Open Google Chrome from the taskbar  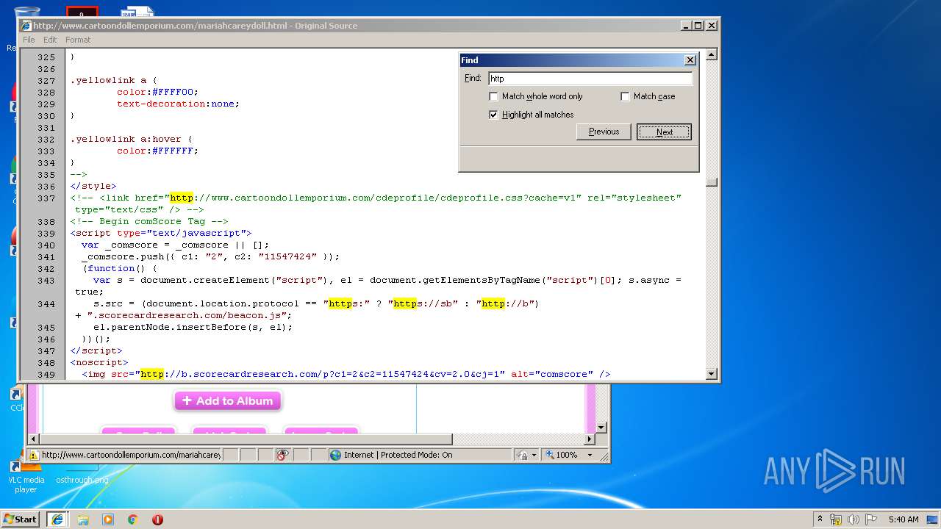[133, 519]
